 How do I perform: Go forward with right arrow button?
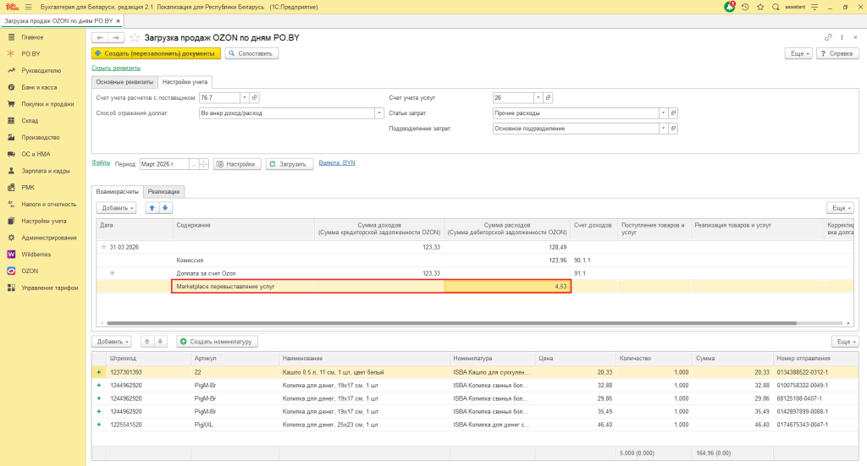(x=115, y=37)
